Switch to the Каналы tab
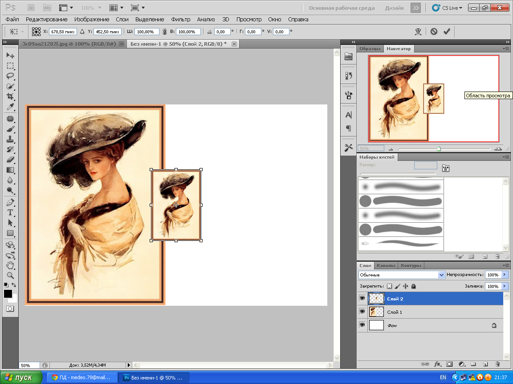The image size is (513, 384). click(386, 265)
